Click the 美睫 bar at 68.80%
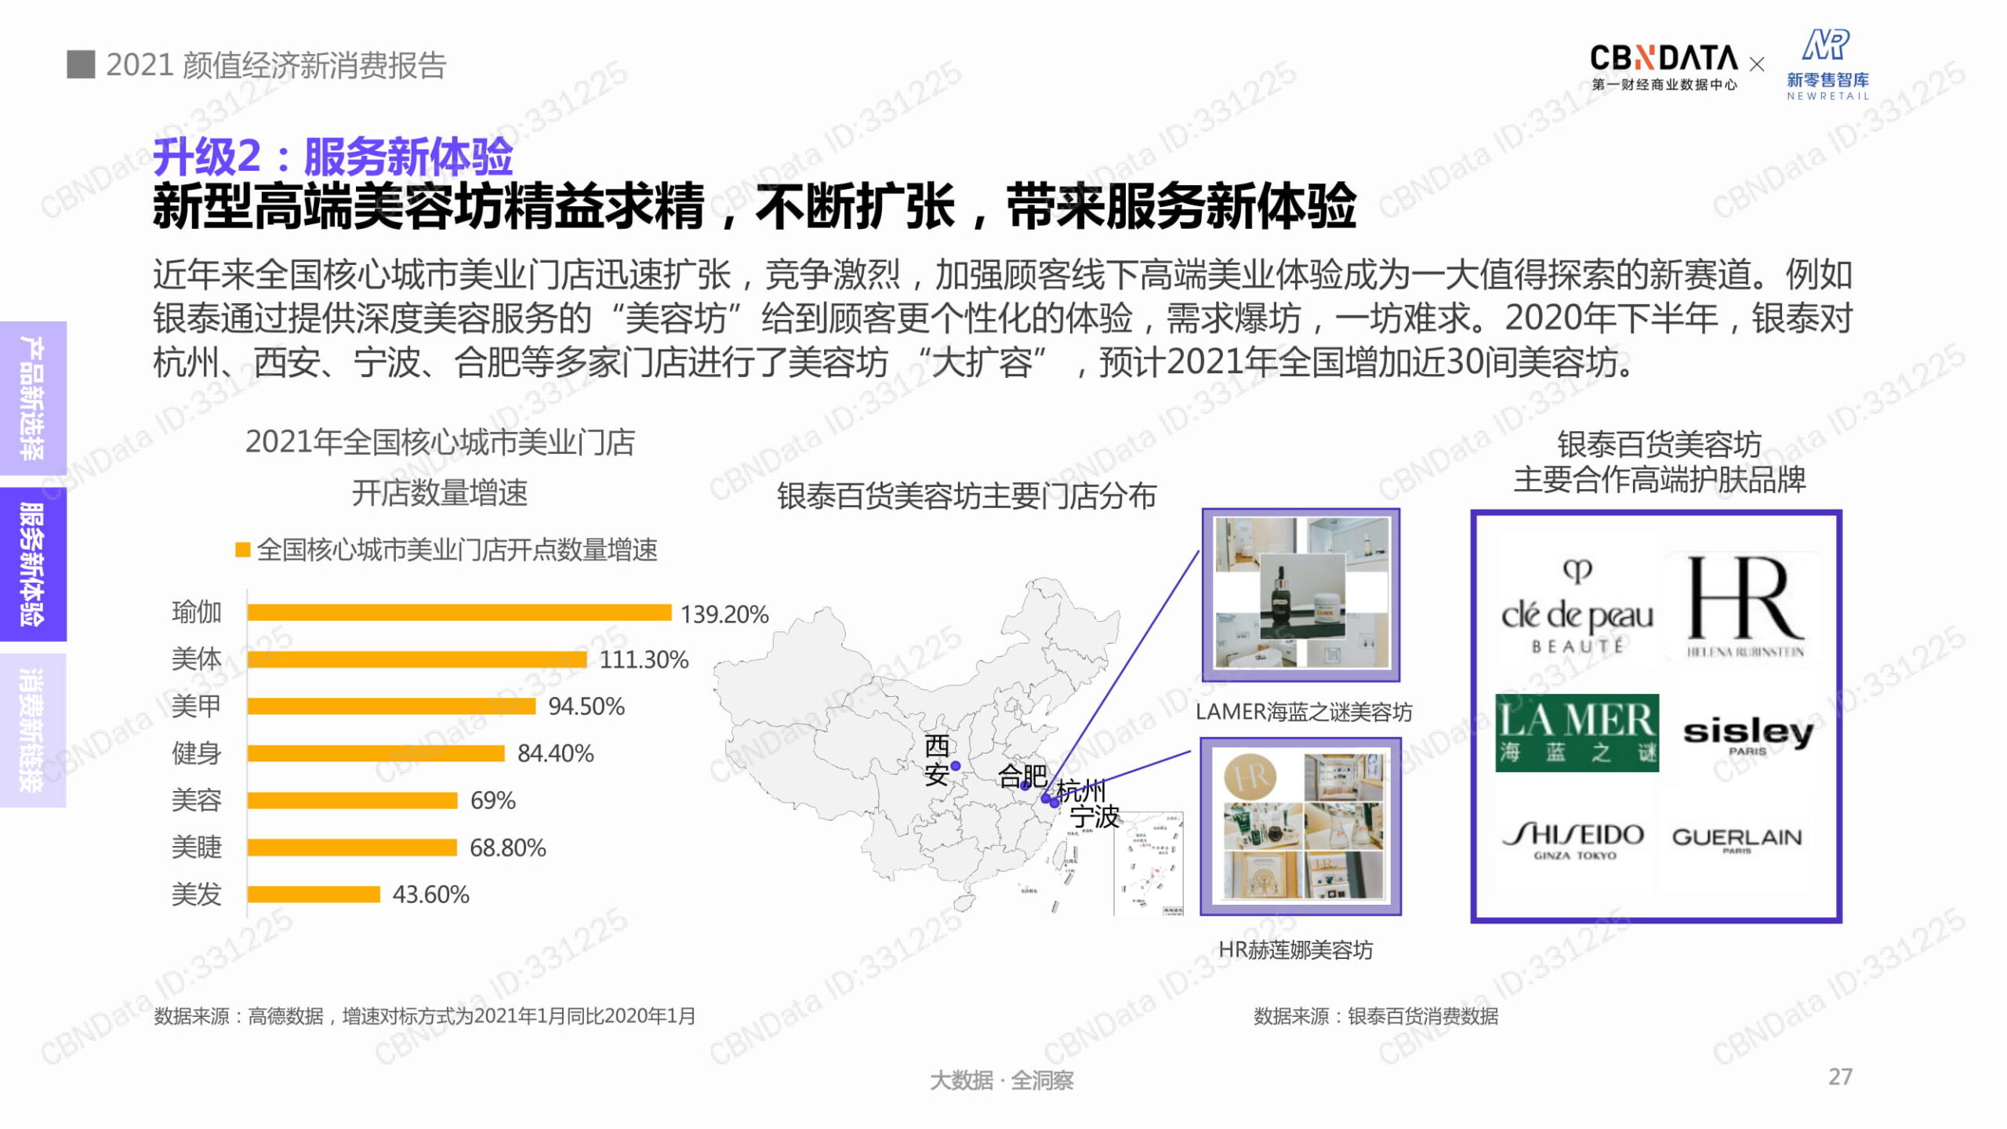The height and width of the screenshot is (1129, 2007). coord(352,848)
